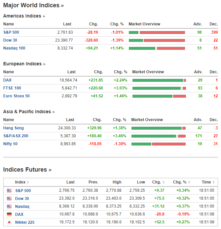221x229 pixels.
Task: Sort futures table by Index column arrows
Action: [x=28, y=182]
